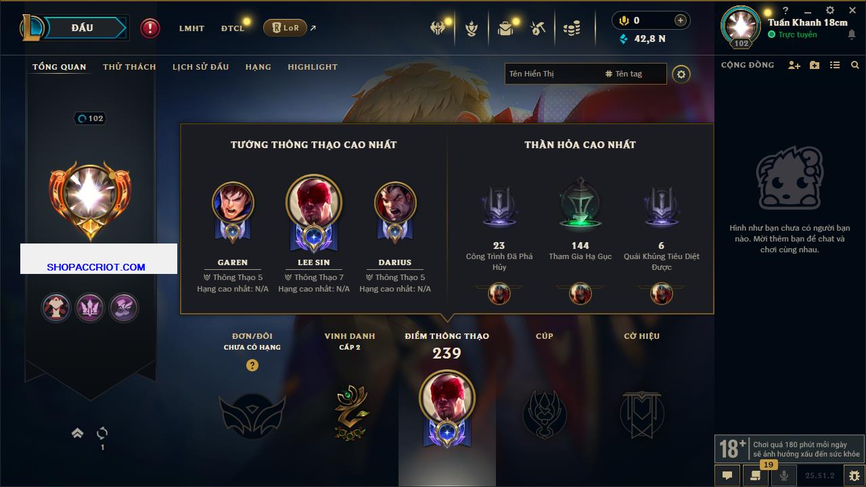The image size is (866, 487).
Task: Open the friends list view options
Action: click(835, 65)
